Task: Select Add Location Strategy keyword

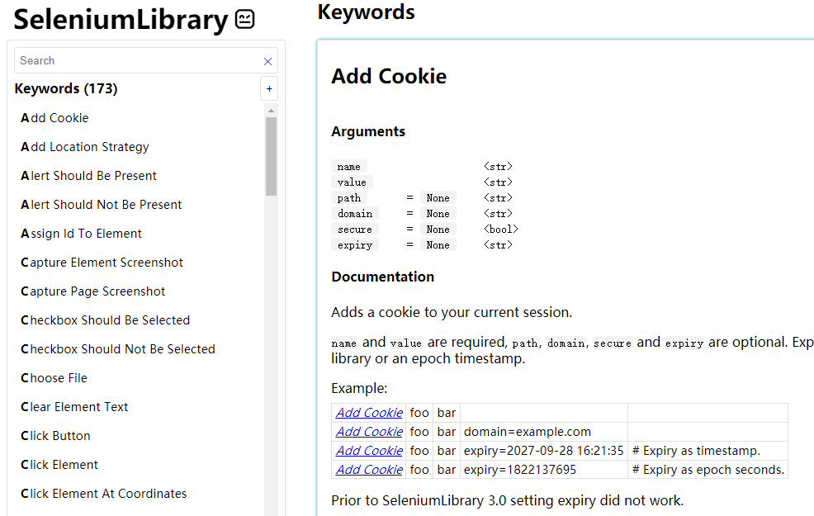Action: coord(85,147)
